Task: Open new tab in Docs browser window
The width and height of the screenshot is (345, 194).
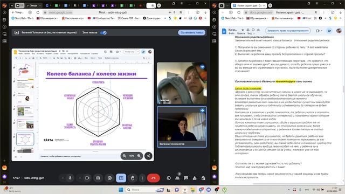Action: click(x=270, y=5)
